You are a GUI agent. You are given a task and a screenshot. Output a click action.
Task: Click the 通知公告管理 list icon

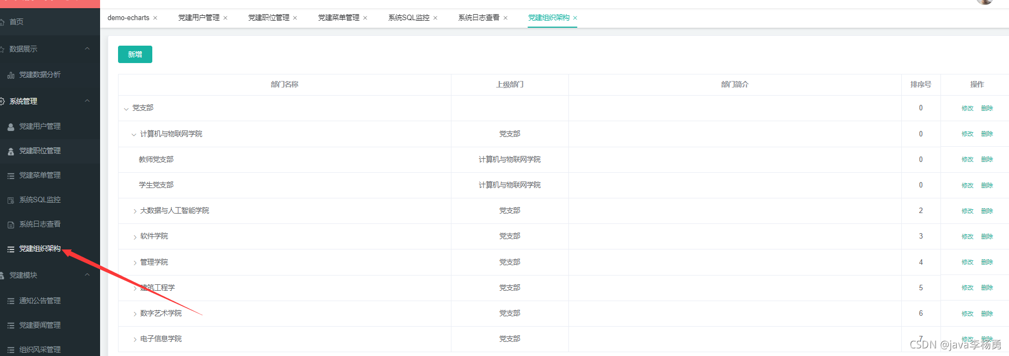click(11, 301)
